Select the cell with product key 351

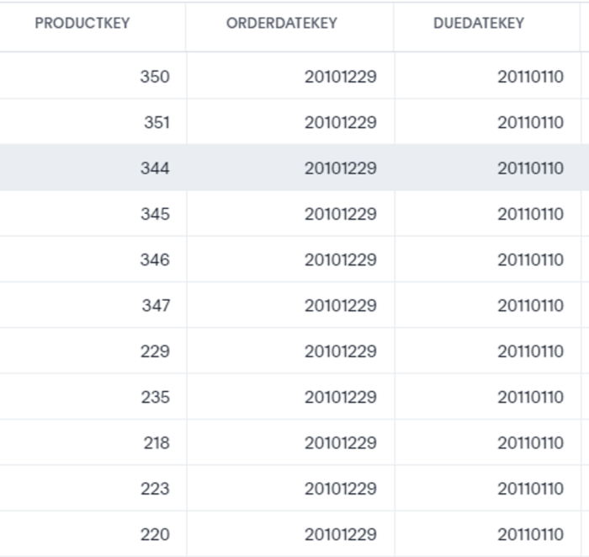[157, 122]
